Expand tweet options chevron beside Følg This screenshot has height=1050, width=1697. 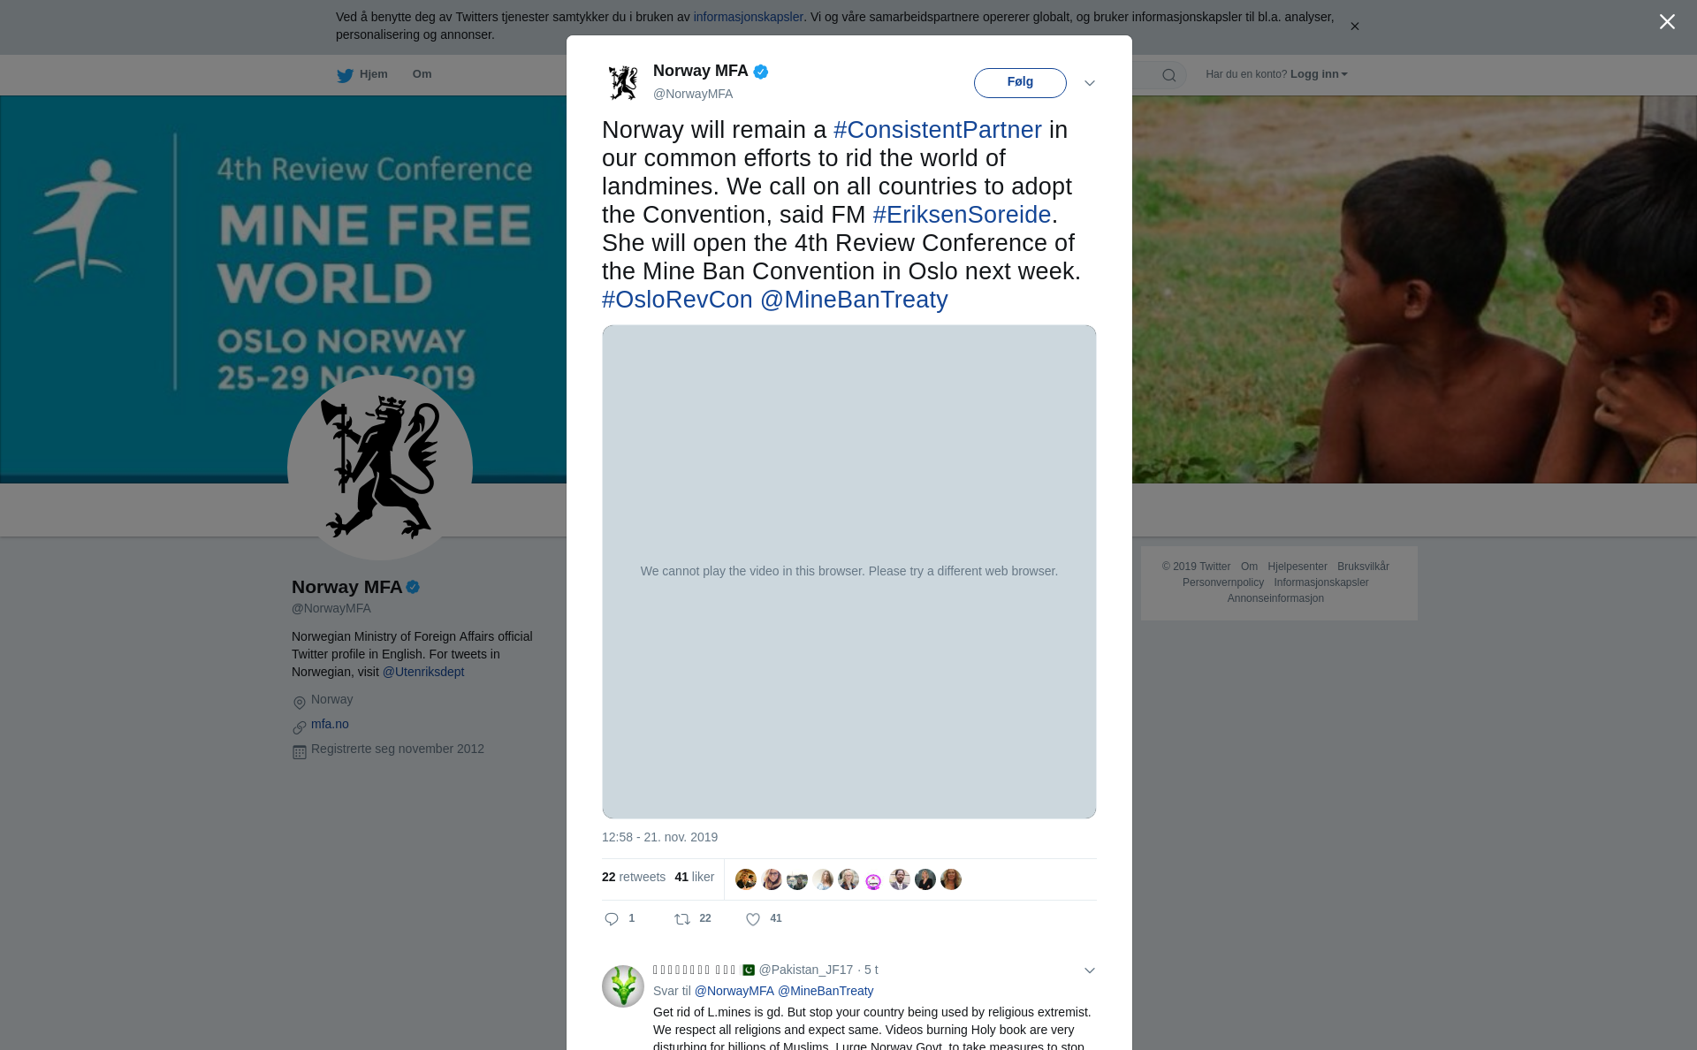click(1090, 83)
